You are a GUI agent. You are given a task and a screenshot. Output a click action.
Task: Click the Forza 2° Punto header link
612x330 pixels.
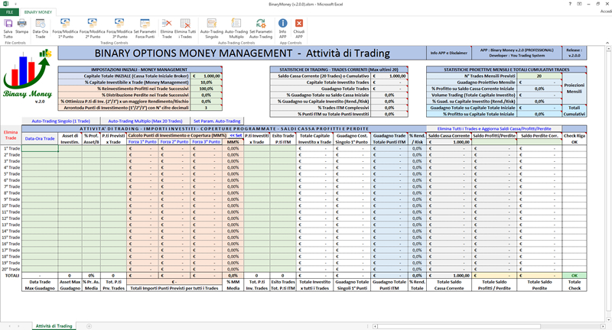[174, 142]
